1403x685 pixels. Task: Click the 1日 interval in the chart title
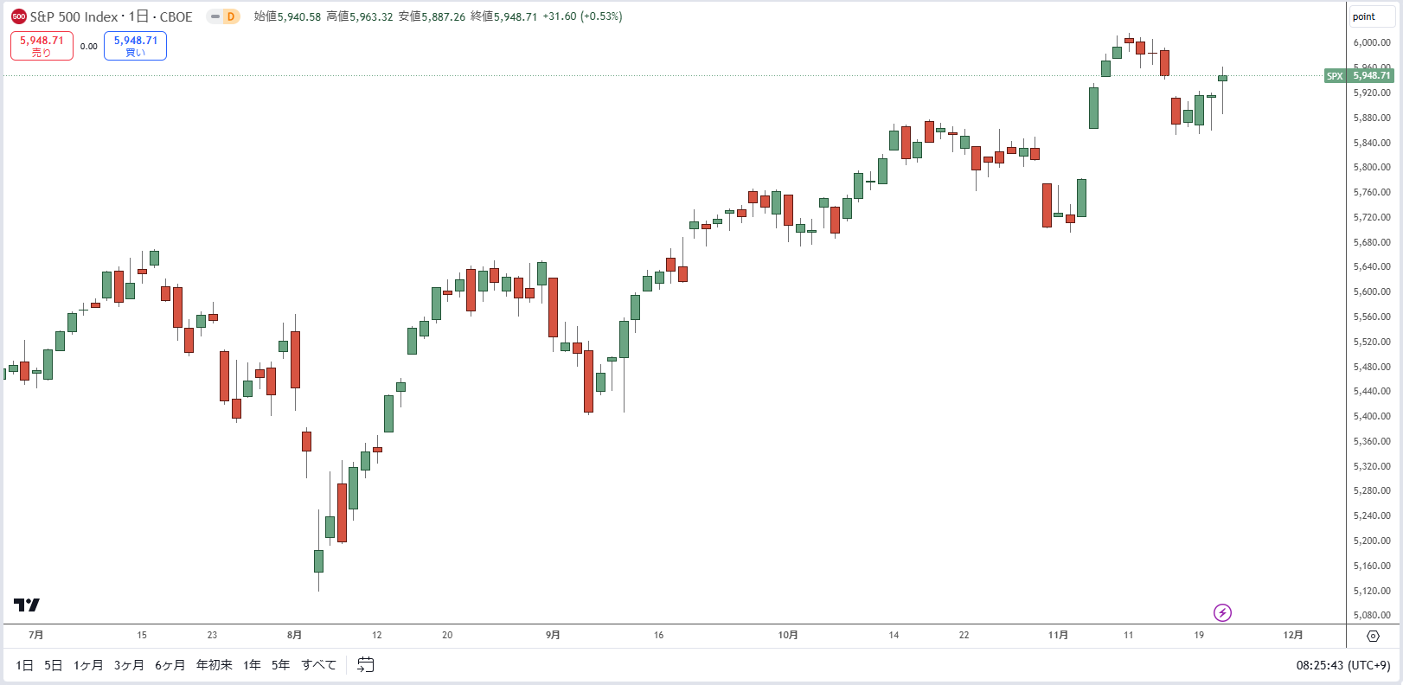coord(138,16)
